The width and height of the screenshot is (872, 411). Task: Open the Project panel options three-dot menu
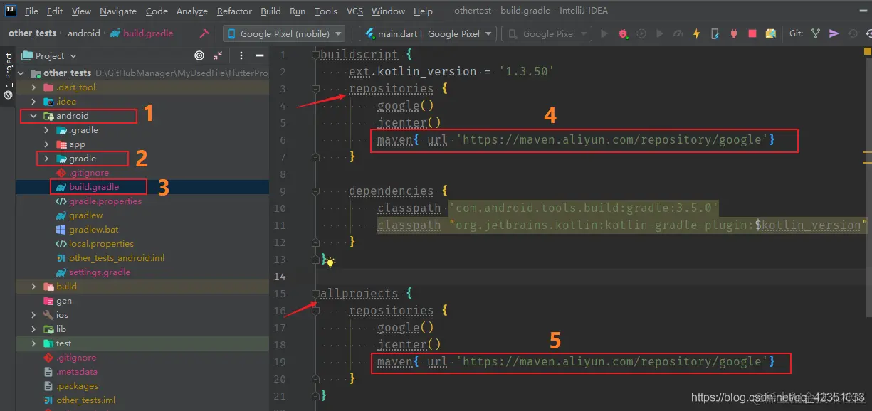(x=241, y=55)
